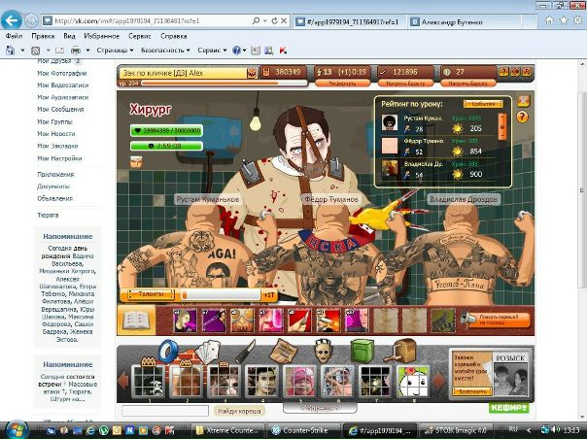This screenshot has height=439, width=587.
Task: Open the Сервис toolbar dropdown
Action: point(211,49)
